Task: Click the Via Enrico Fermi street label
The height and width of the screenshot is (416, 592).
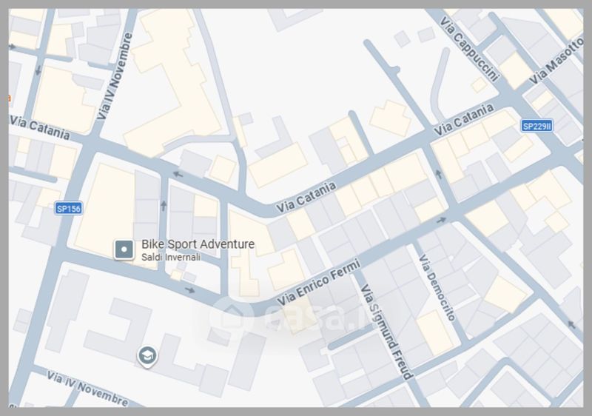Action: (318, 283)
